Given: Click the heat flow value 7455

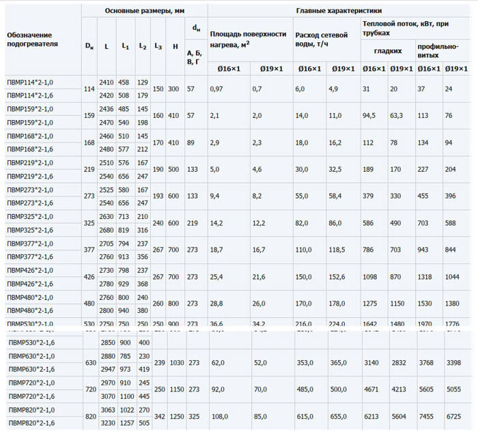Looking at the screenshot, I should point(427,415).
